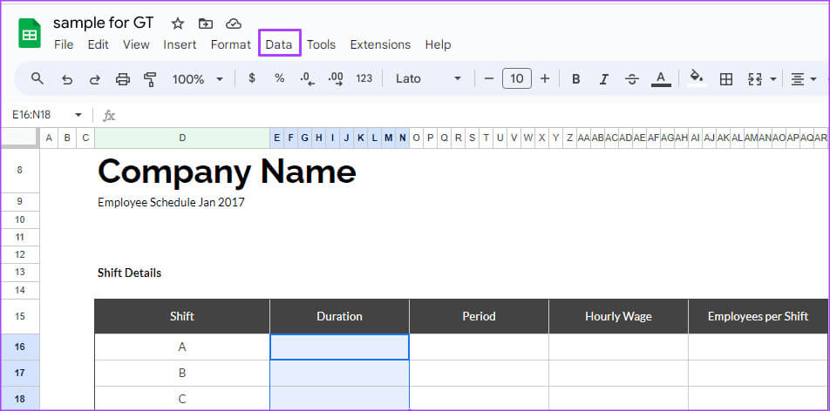Star the document 'sample for GT'
Image resolution: width=830 pixels, height=411 pixels.
click(178, 24)
